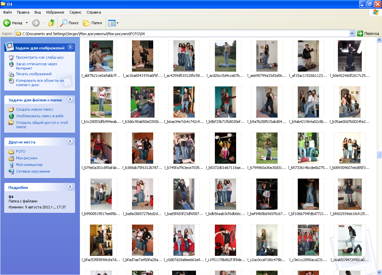The height and width of the screenshot is (275, 382).
Task: Select thumbnail l_ba65f683f23df6587
Action: pos(184,194)
